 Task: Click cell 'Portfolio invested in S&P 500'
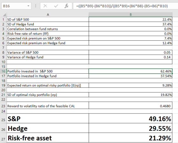click(x=48, y=71)
